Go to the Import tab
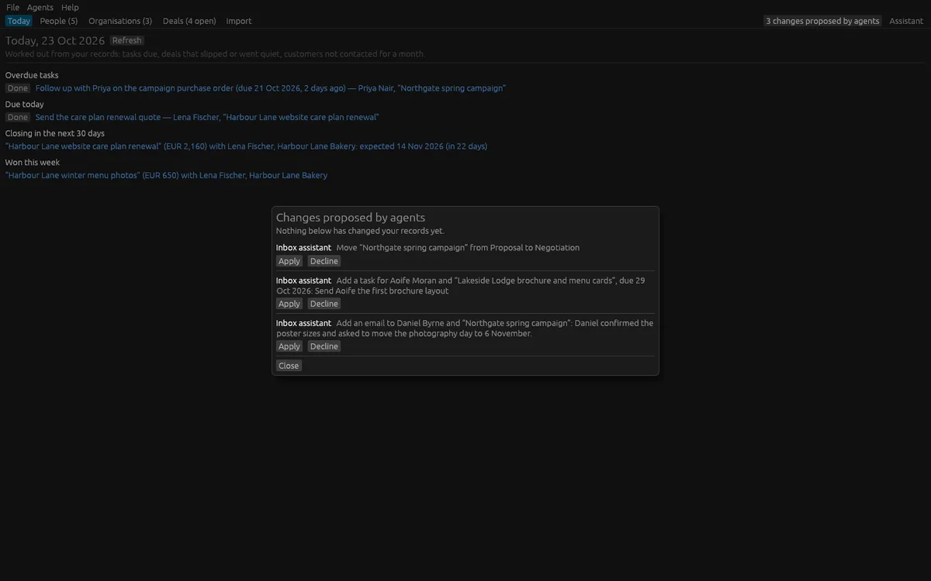931x581 pixels. (x=239, y=21)
